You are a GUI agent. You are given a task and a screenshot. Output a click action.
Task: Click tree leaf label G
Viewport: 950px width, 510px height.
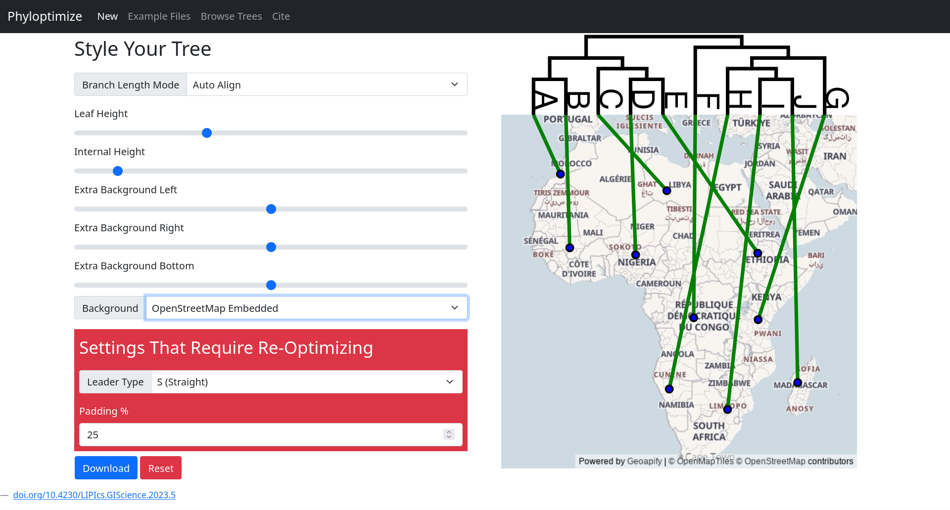click(x=837, y=98)
